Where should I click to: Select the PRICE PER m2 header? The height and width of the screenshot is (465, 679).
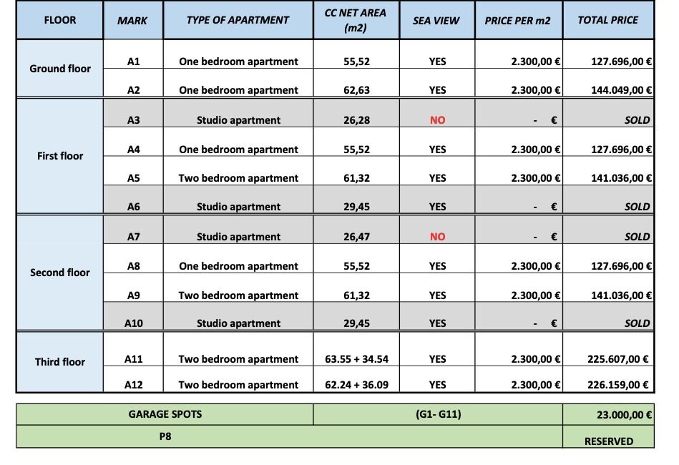tap(518, 20)
